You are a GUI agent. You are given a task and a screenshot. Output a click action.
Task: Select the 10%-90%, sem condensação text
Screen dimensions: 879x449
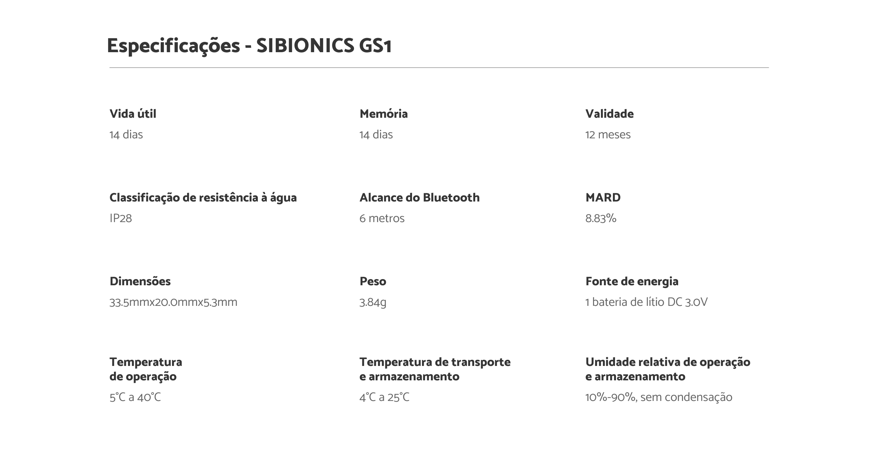tap(659, 397)
